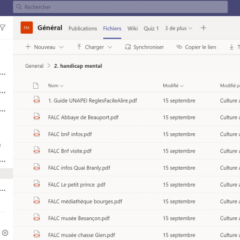Open the Charger upload dropdown
240x240 pixels.
[x=94, y=47]
